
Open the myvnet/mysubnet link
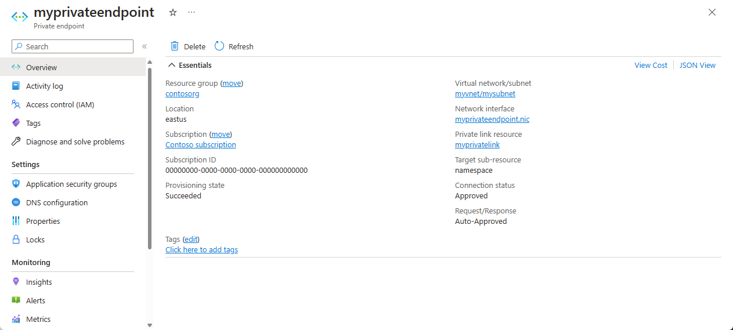click(485, 93)
